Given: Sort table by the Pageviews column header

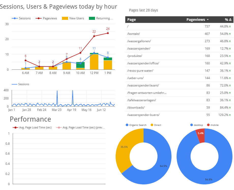Looking at the screenshot, I should coord(196,20).
